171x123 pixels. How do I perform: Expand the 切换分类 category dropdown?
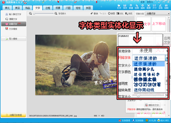[156, 13]
